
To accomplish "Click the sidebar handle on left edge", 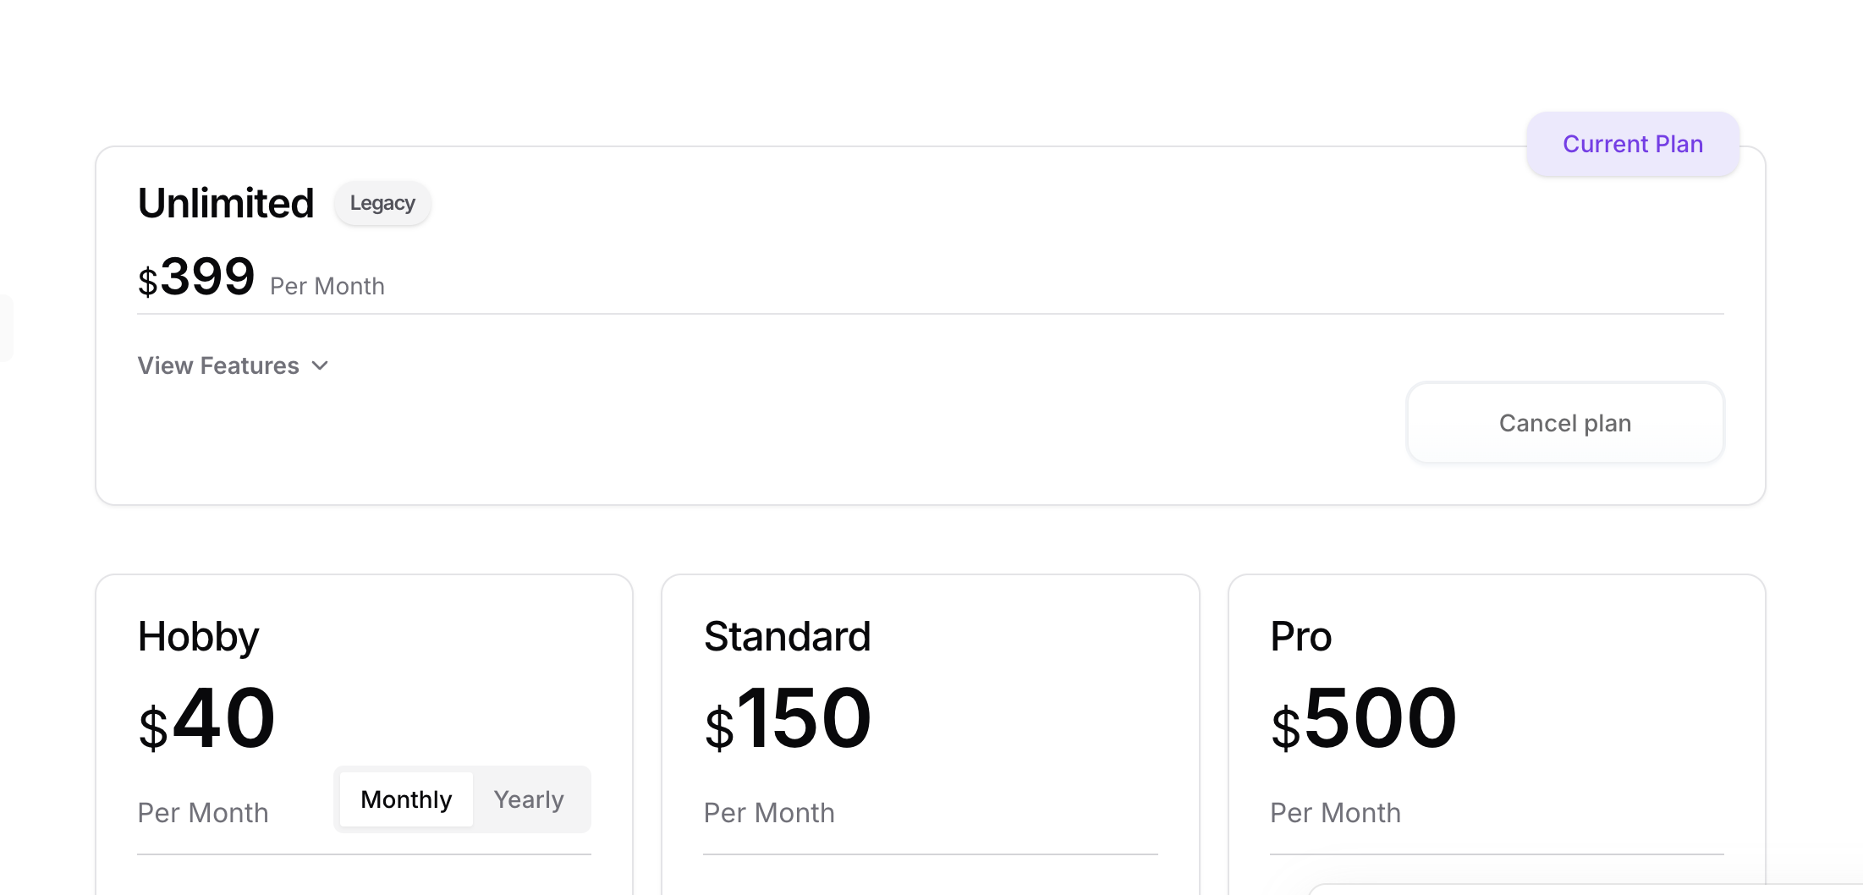I will click(5, 328).
